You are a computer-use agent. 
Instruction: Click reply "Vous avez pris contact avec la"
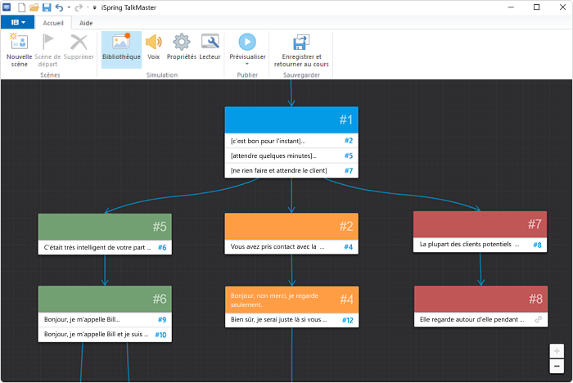[277, 246]
